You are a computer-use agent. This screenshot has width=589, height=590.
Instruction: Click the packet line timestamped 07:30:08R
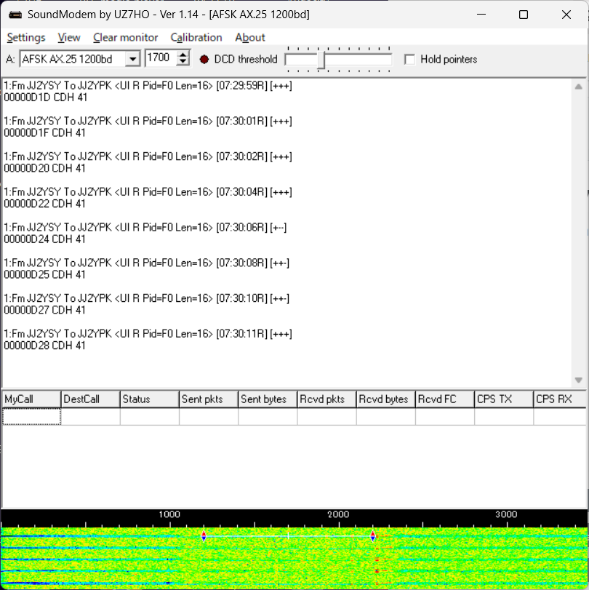[x=147, y=263]
